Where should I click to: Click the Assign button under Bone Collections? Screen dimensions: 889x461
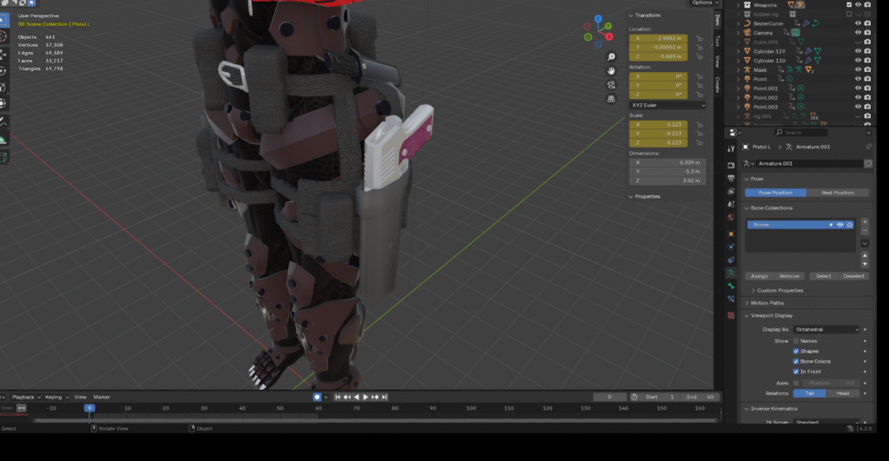tap(759, 276)
